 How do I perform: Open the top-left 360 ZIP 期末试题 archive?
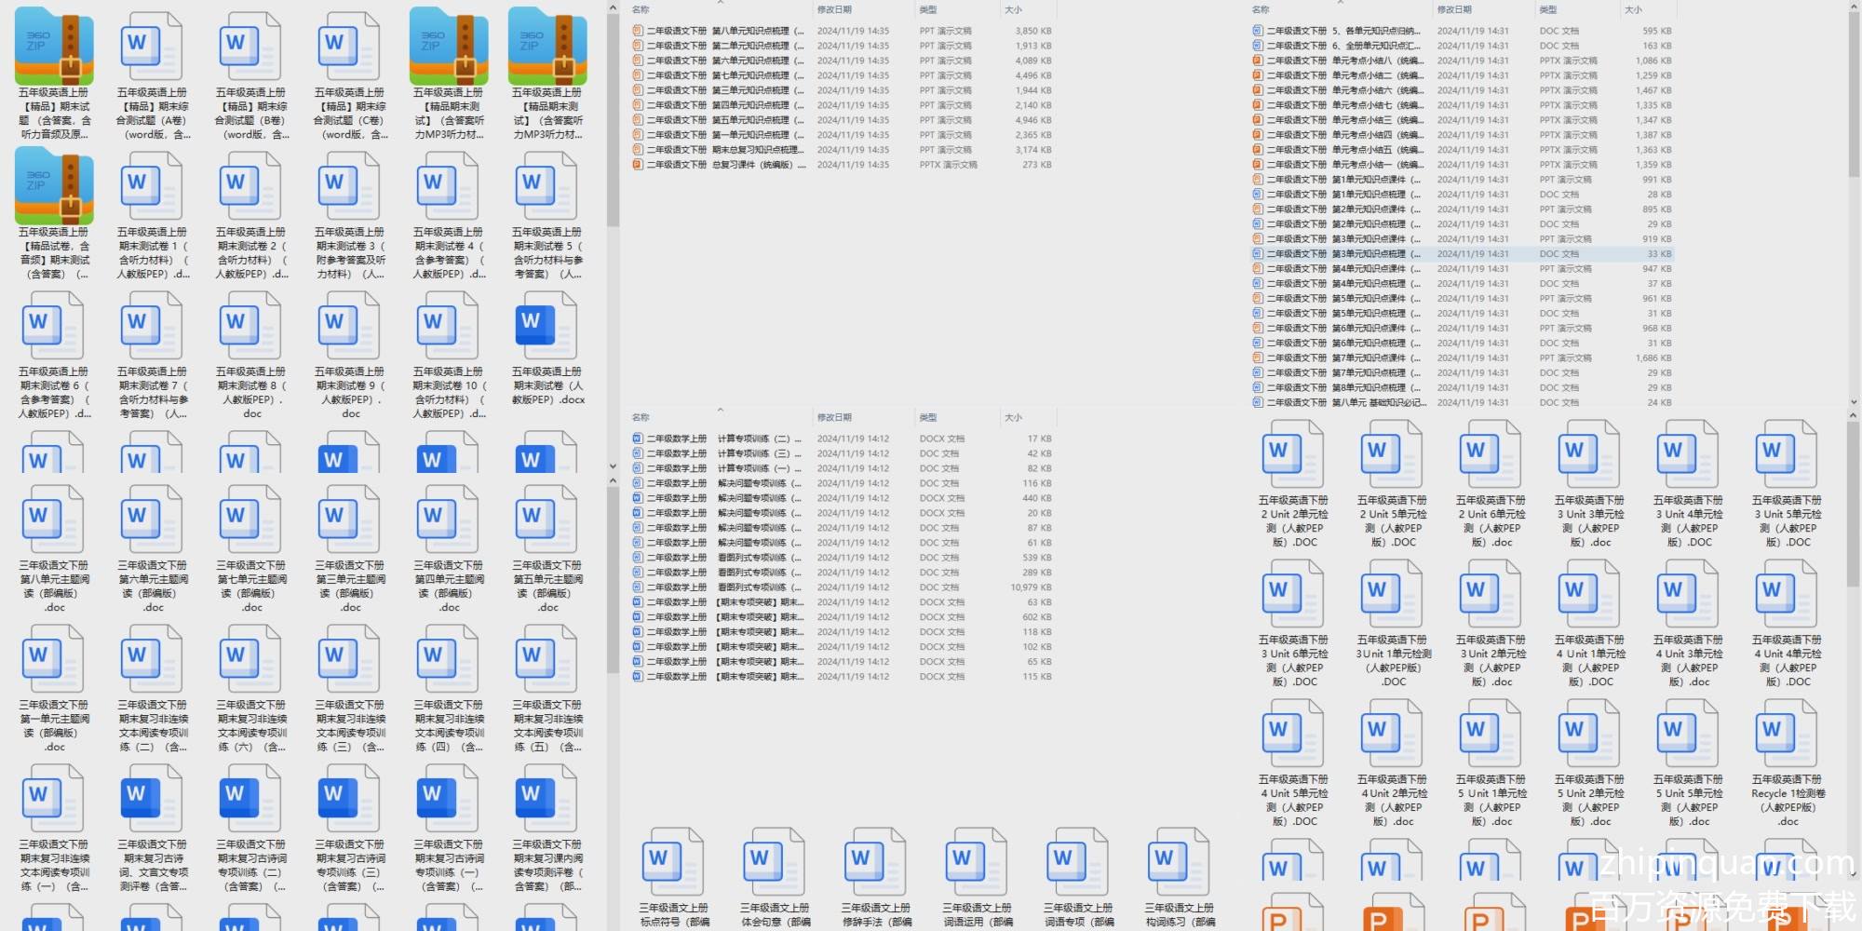54,47
